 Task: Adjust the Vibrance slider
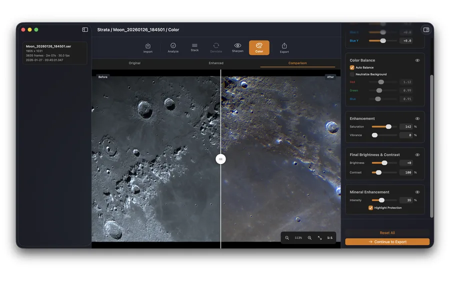click(384, 135)
